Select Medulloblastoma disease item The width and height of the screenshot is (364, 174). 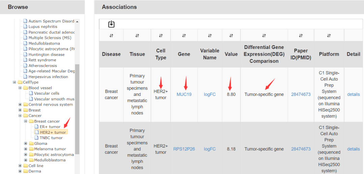click(44, 43)
